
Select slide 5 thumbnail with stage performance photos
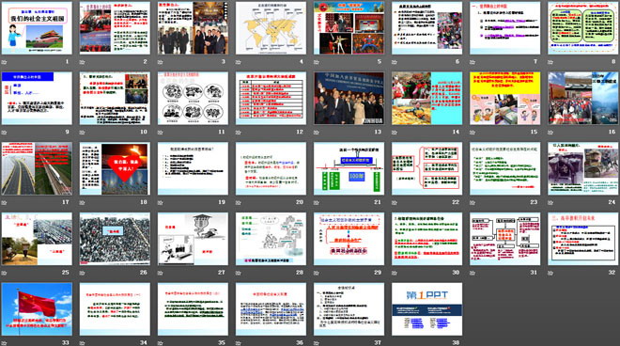point(349,28)
